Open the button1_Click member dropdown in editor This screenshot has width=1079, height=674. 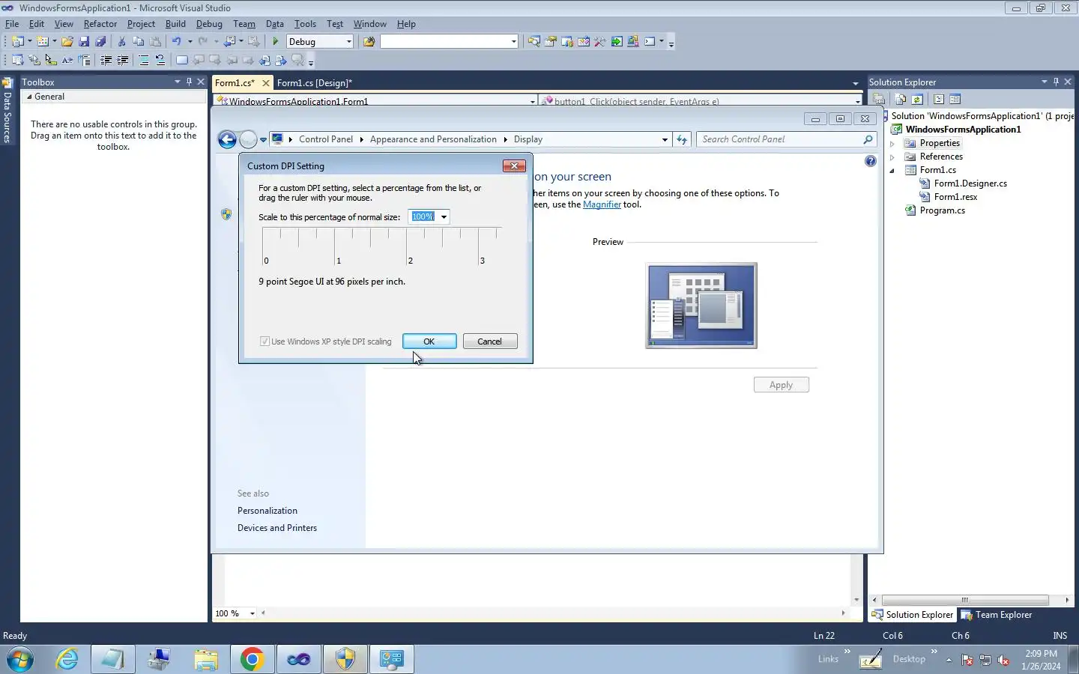[857, 101]
